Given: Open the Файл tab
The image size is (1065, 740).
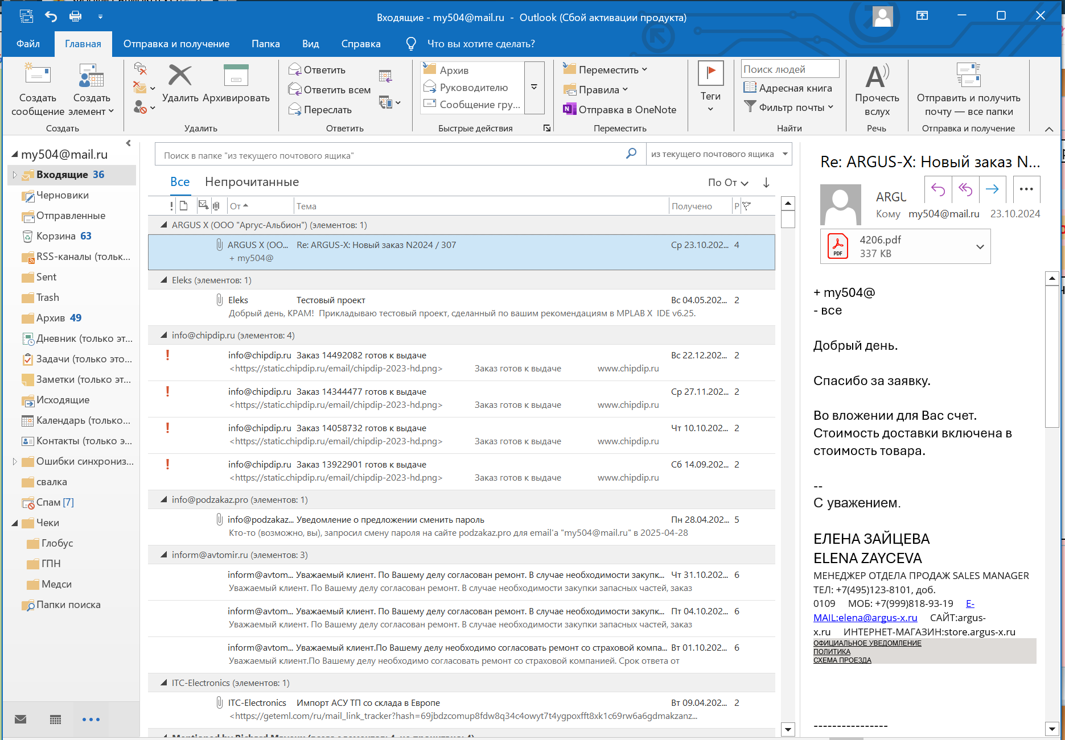Looking at the screenshot, I should pos(28,44).
